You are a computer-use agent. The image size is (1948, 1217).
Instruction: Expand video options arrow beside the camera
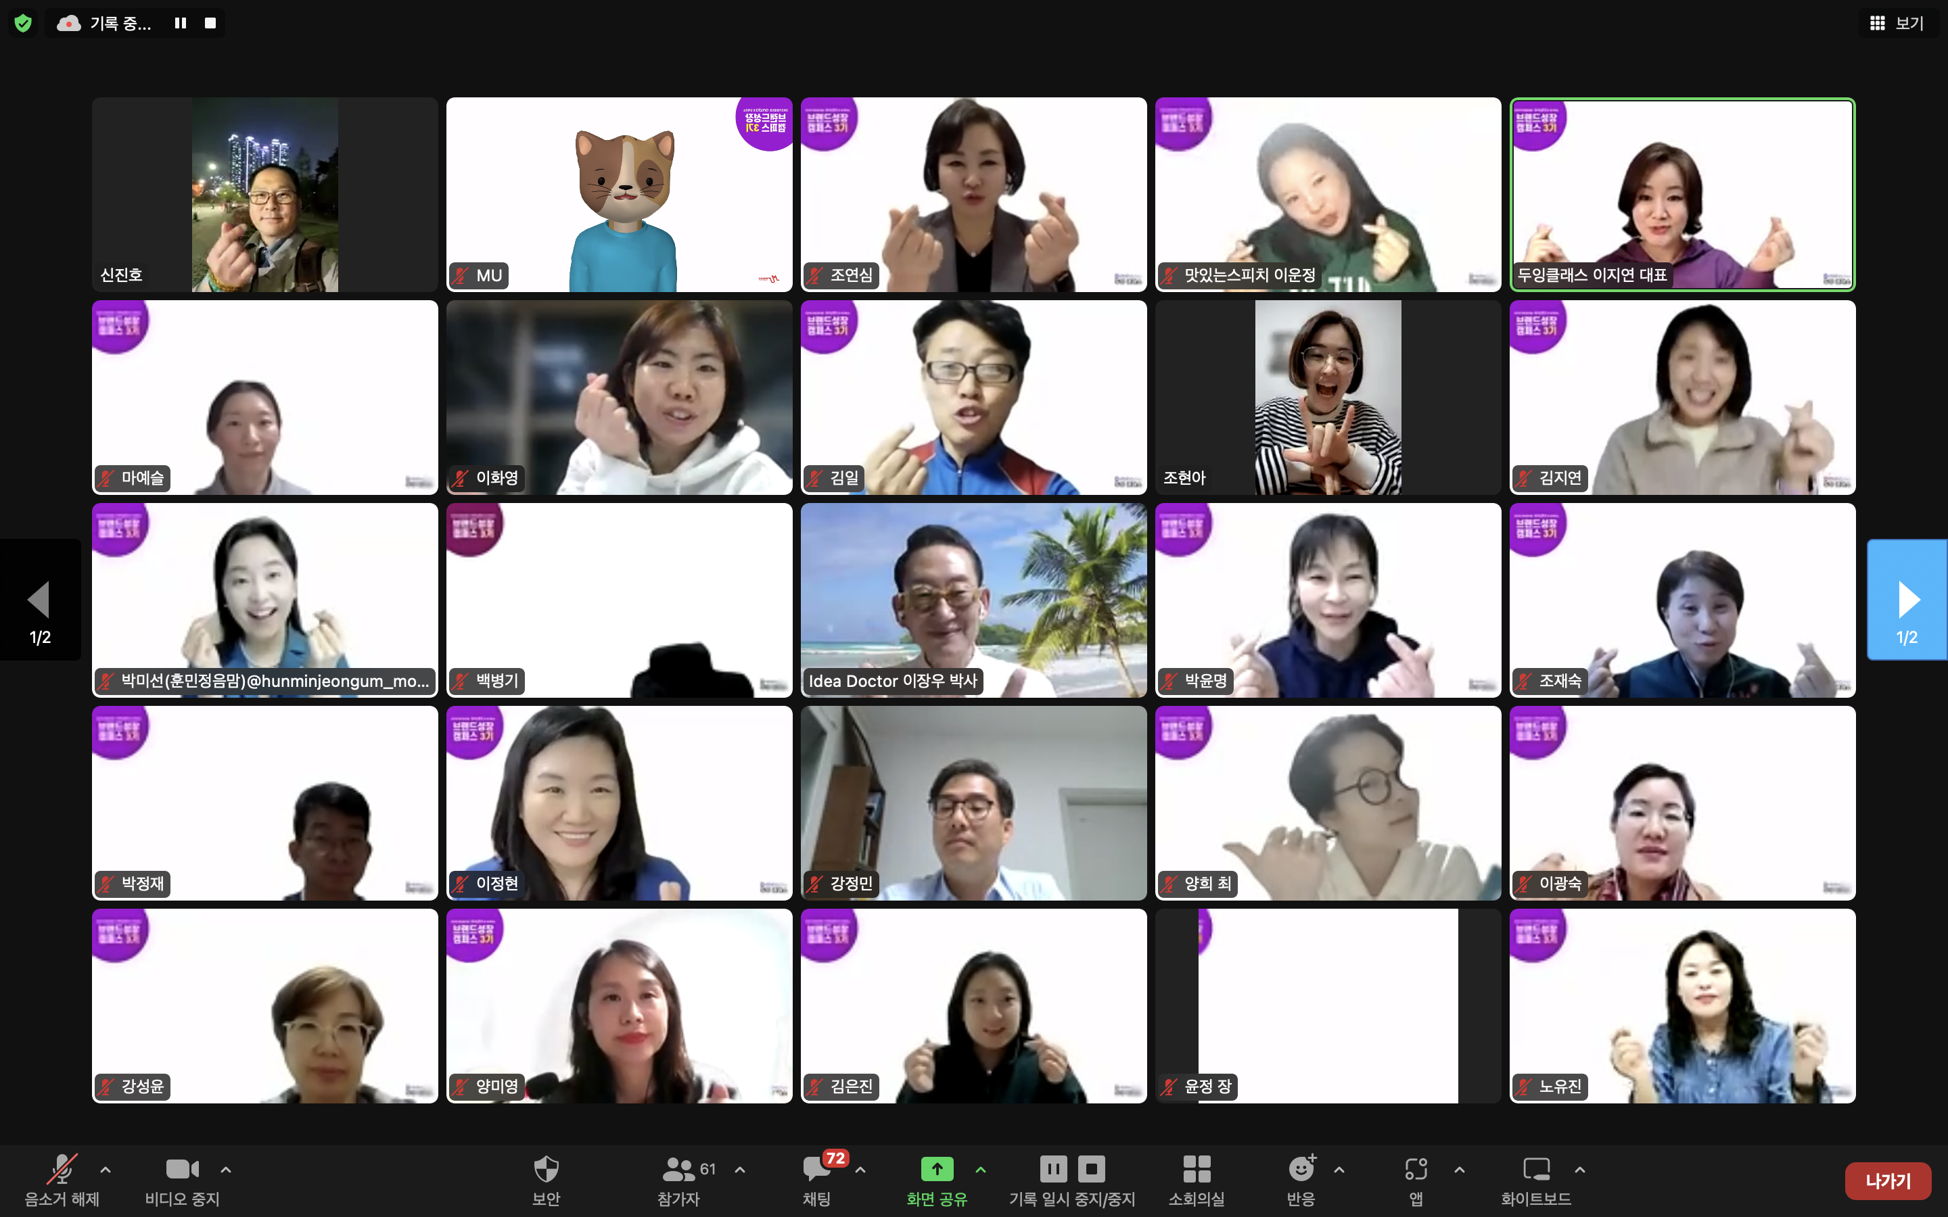point(226,1170)
